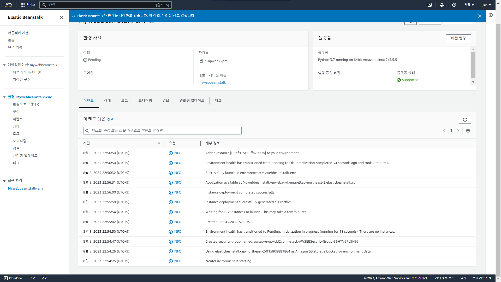Open events table preferences gear icon
The width and height of the screenshot is (501, 282).
pos(468,131)
